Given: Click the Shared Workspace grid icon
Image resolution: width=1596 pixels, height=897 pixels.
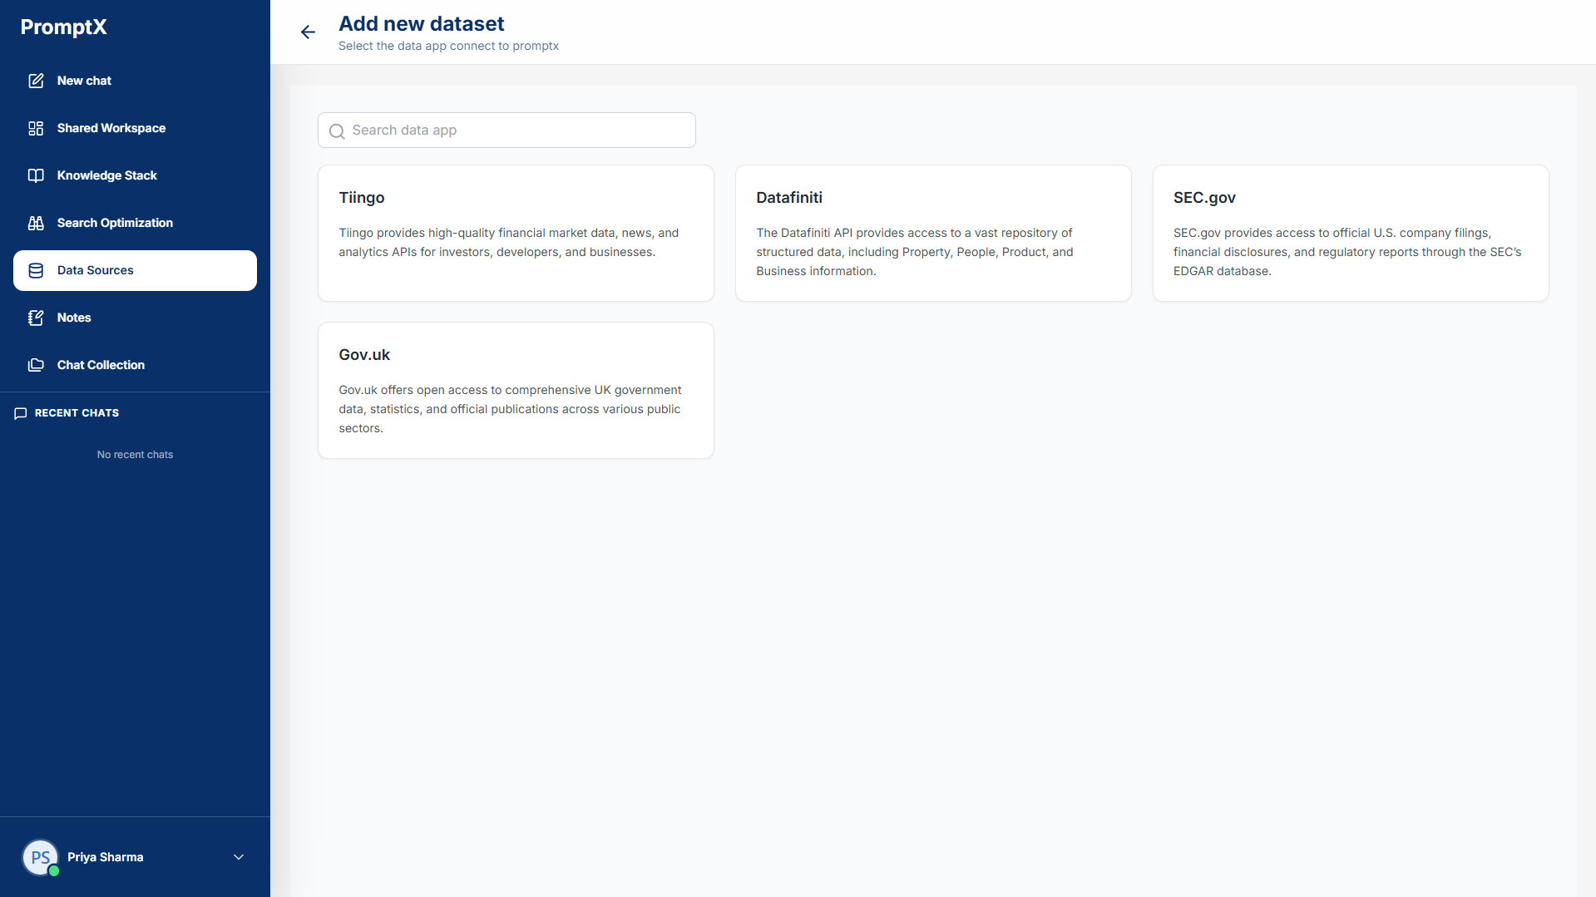Looking at the screenshot, I should [x=36, y=128].
